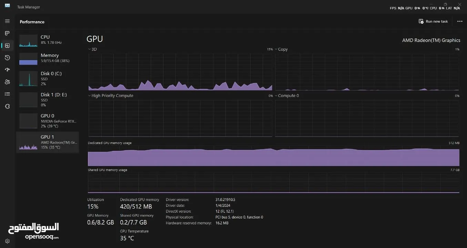This screenshot has height=248, width=467.
Task: Click the FPS N/A overlay readout
Action: [x=397, y=8]
